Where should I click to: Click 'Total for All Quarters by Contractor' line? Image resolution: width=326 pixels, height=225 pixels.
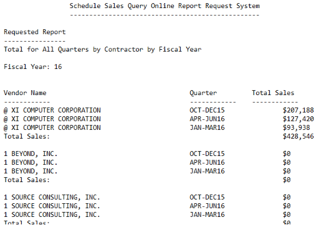point(102,49)
